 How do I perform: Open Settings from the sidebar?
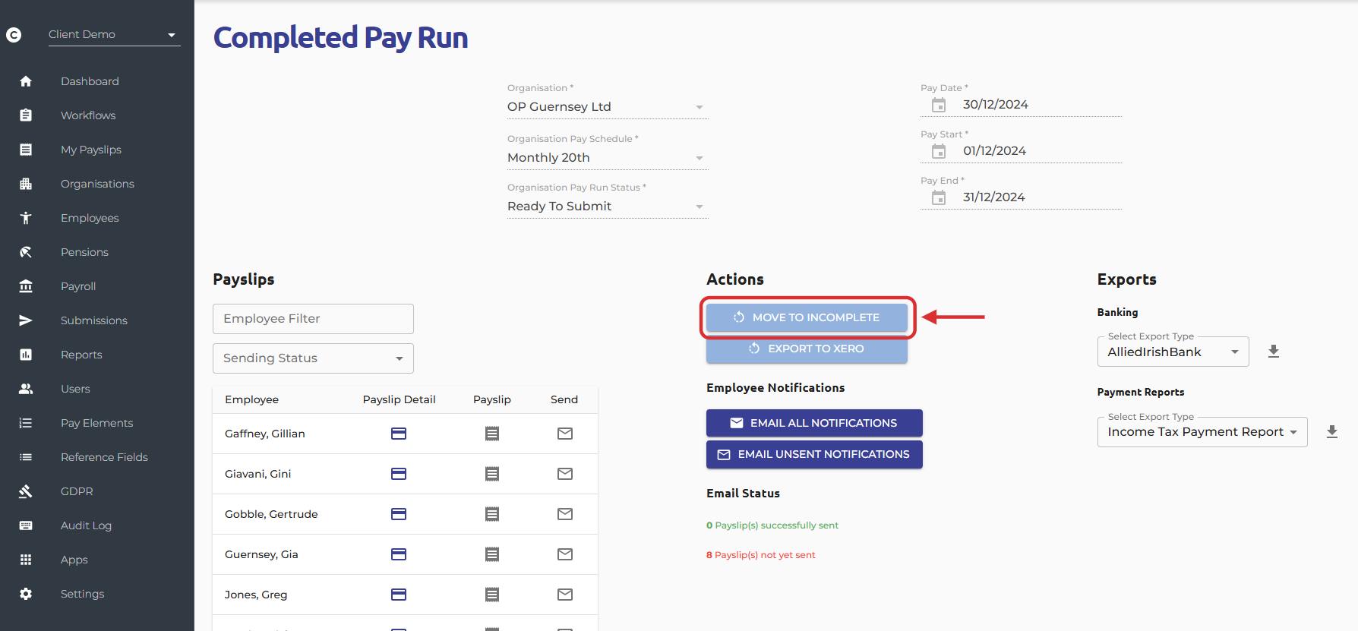tap(82, 594)
